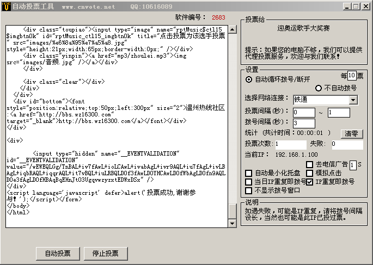The width and height of the screenshot is (373, 265).
Task: Toggle the 自动最小化托盘 checkbox
Action: (249, 173)
